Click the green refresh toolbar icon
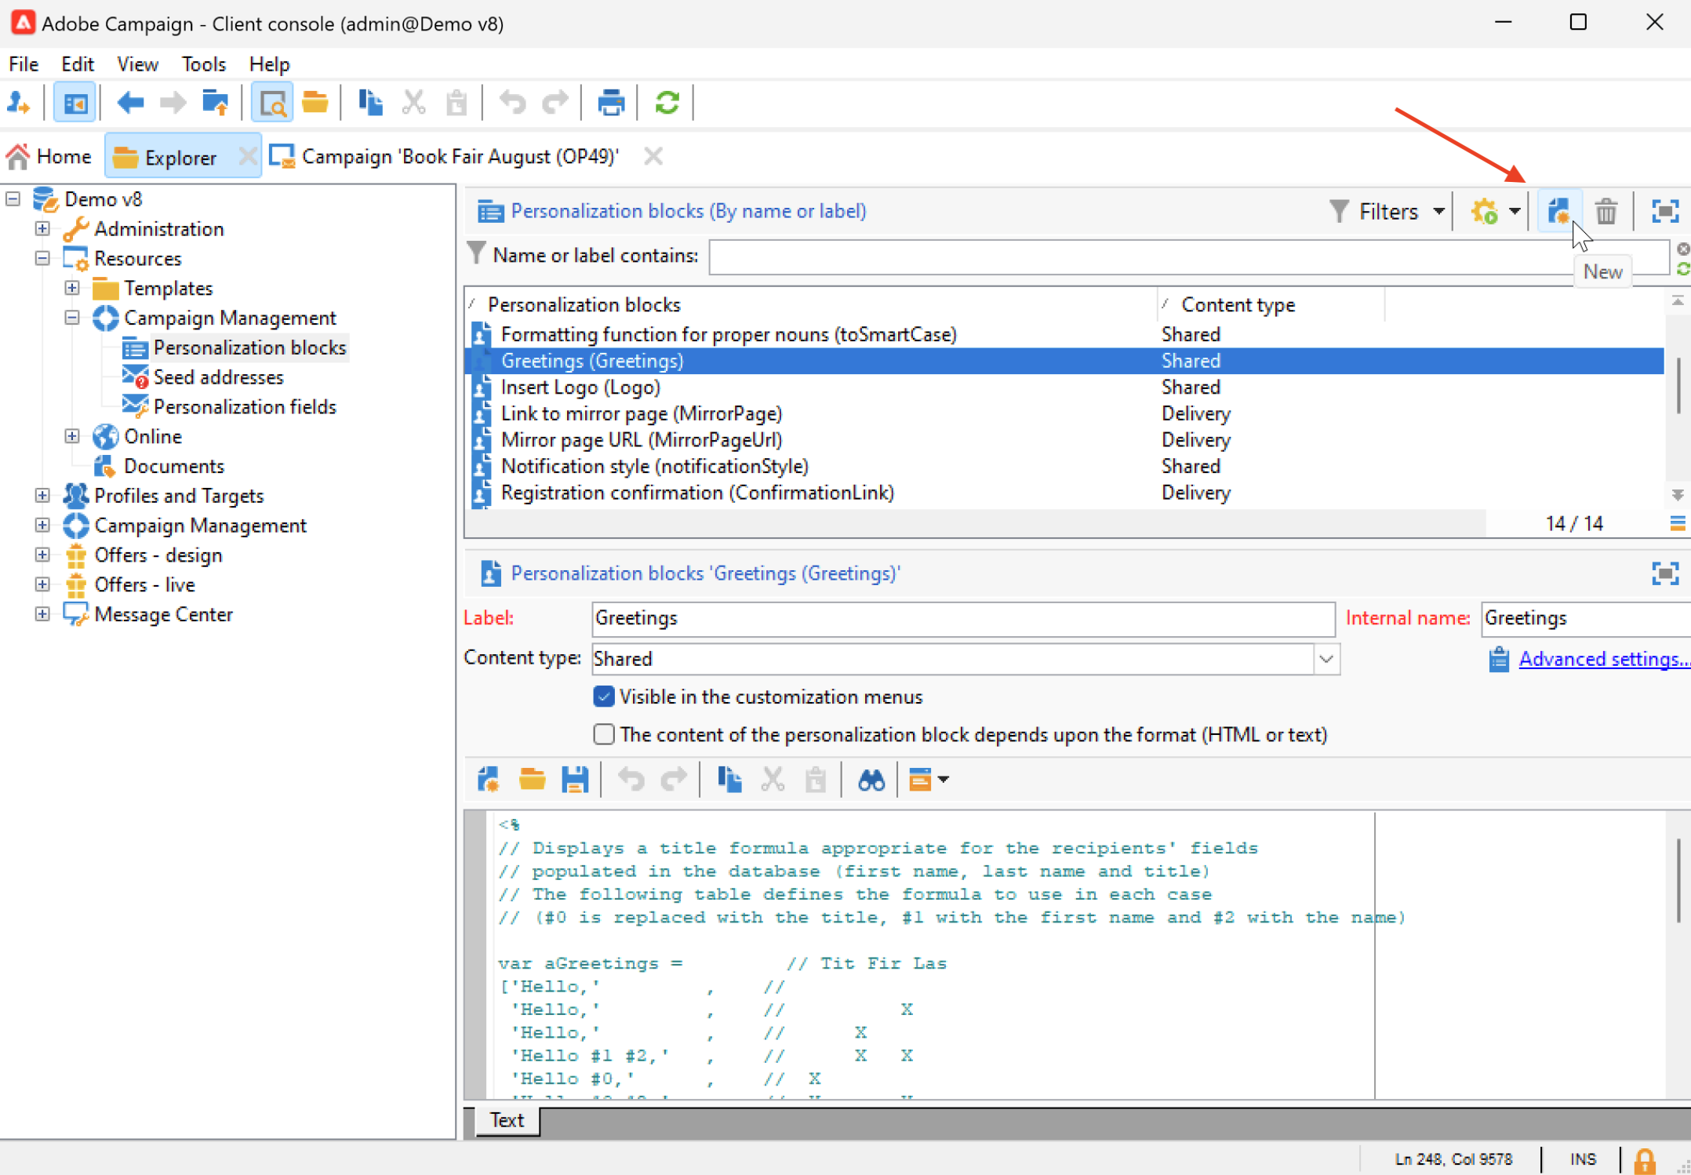This screenshot has width=1691, height=1175. (x=667, y=103)
